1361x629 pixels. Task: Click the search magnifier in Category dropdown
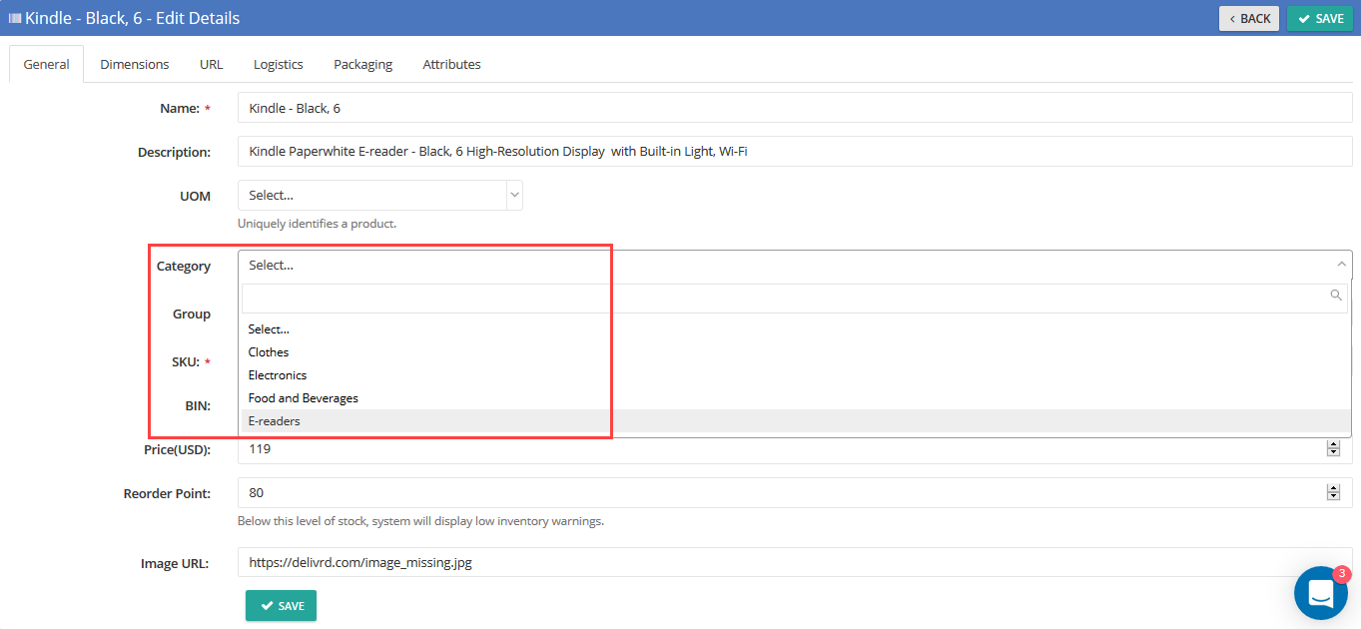(x=1336, y=296)
